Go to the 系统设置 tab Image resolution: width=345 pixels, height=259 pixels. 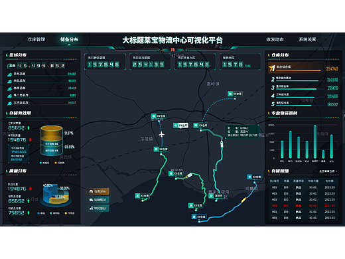click(307, 39)
